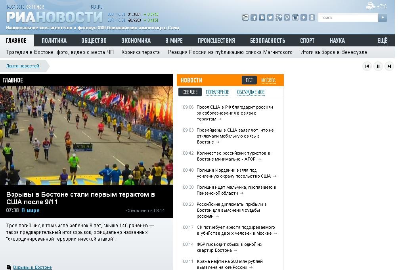
Task: Select the Обсуждаемое tab
Action: 251,92
